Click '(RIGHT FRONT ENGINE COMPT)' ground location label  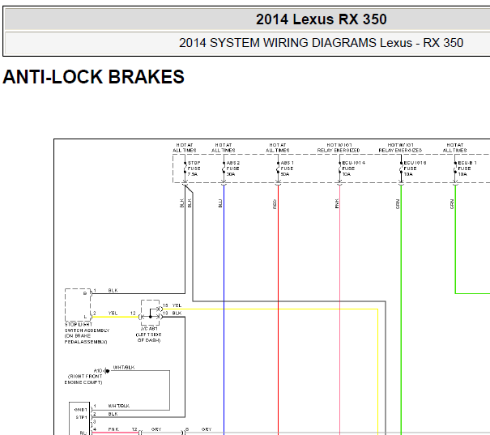coord(83,379)
